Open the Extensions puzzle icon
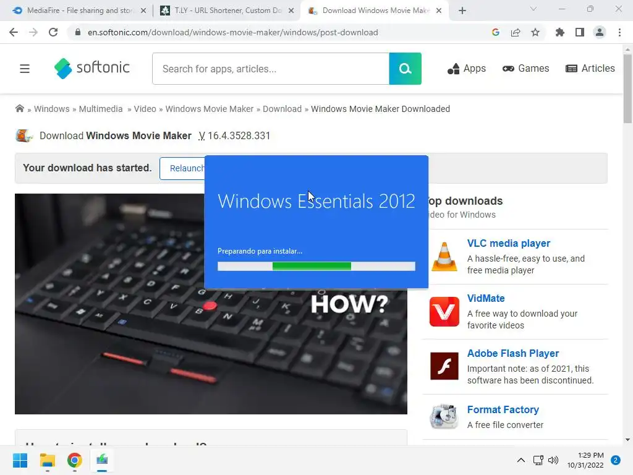Viewport: 633px width, 475px height. pos(560,32)
